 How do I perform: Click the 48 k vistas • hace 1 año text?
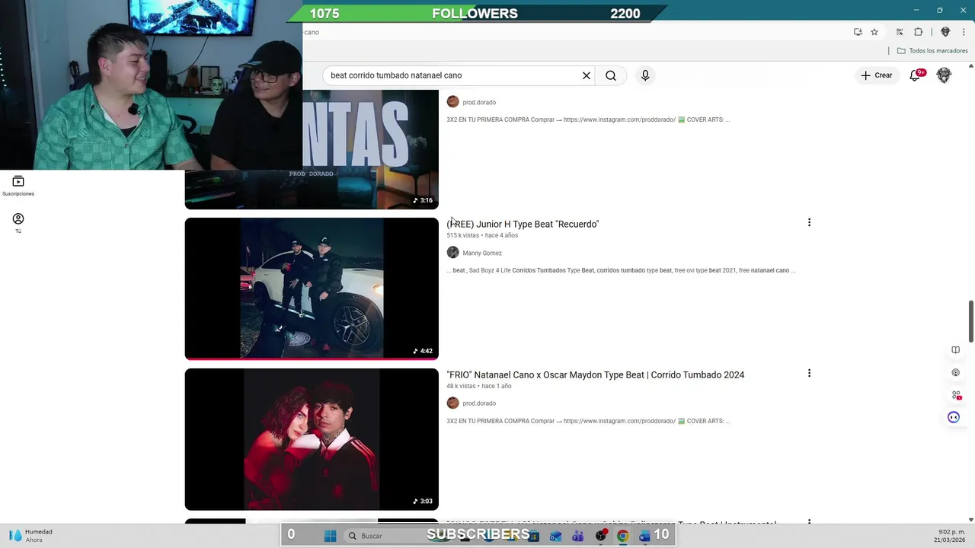point(478,386)
